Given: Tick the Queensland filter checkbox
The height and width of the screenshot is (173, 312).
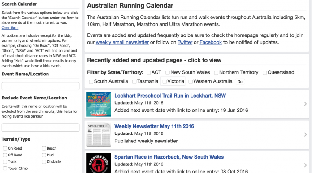Looking at the screenshot, I should [x=264, y=73].
